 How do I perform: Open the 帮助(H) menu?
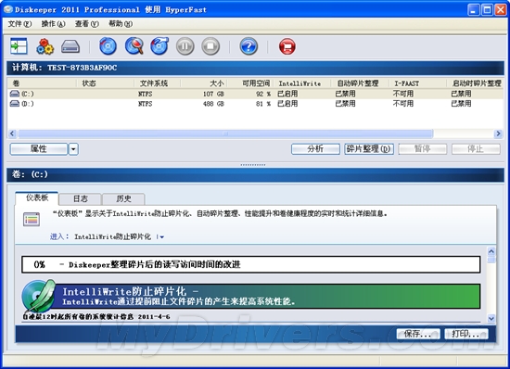tap(121, 24)
